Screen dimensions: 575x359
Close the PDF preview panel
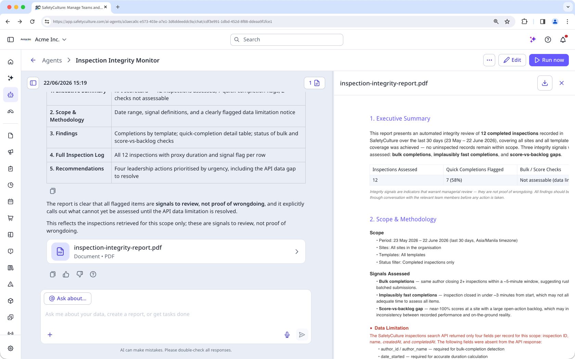pos(562,83)
